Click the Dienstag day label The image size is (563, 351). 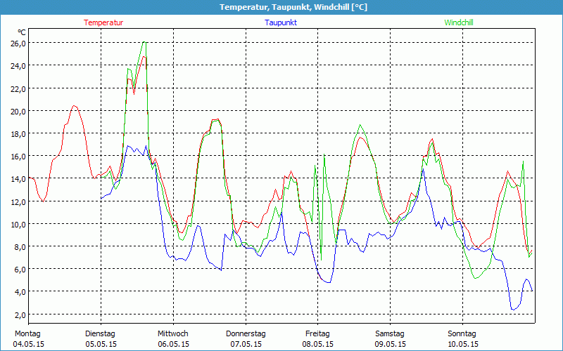(100, 334)
